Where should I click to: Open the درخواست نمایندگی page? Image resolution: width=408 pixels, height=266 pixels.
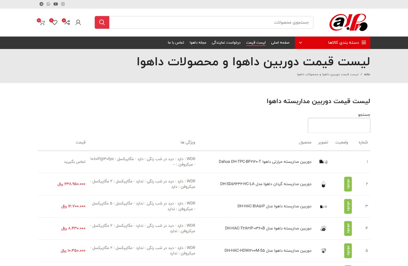tap(226, 42)
